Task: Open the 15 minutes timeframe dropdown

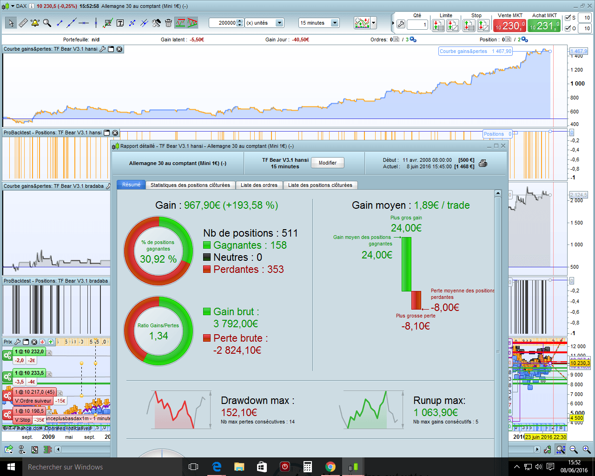Action: 319,23
